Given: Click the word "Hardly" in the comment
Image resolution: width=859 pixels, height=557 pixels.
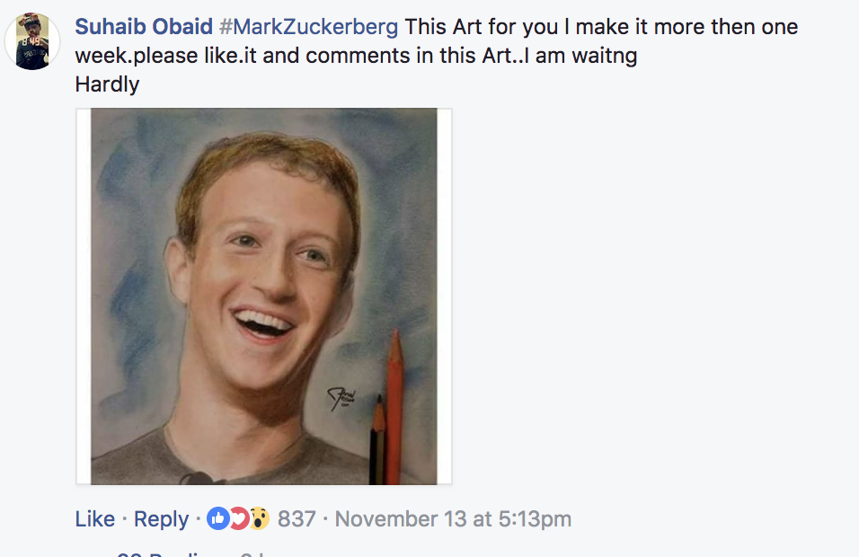Looking at the screenshot, I should click(x=107, y=84).
